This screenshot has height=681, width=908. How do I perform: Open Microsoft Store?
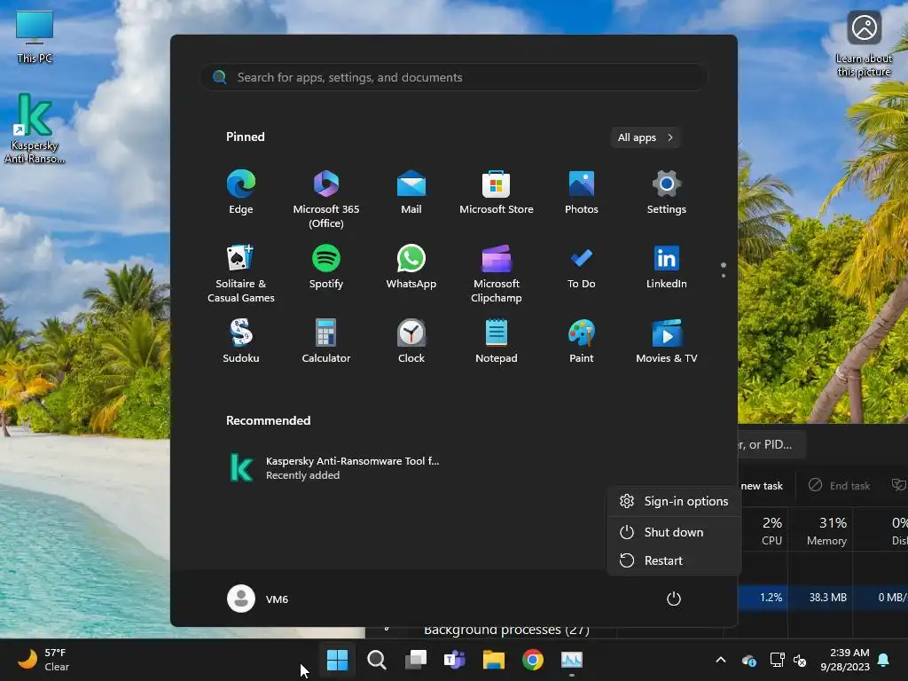pyautogui.click(x=497, y=192)
